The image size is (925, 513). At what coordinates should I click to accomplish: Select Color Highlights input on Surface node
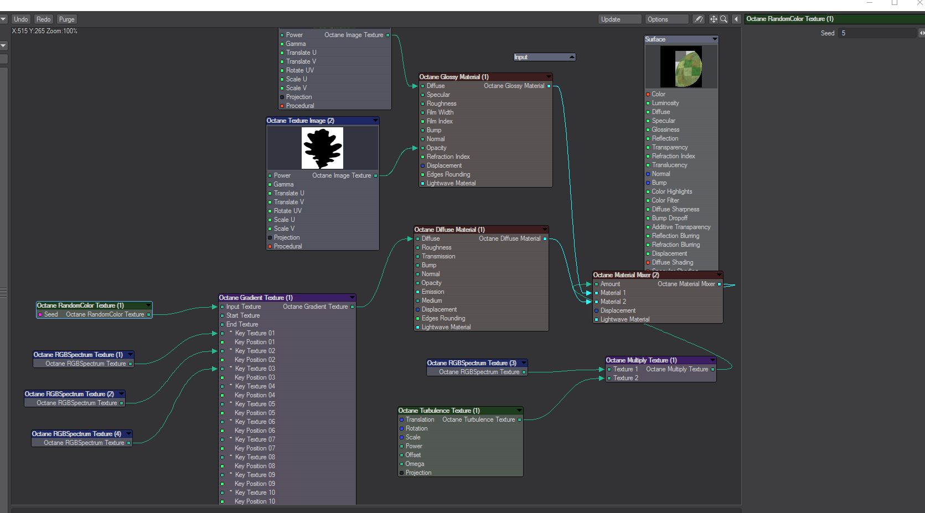tap(671, 191)
